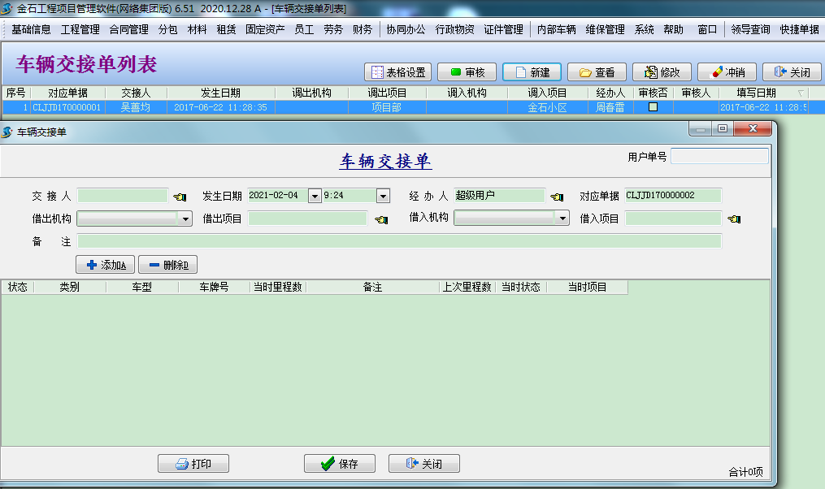
Task: Click into the 备注 remarks input field
Action: pyautogui.click(x=399, y=241)
